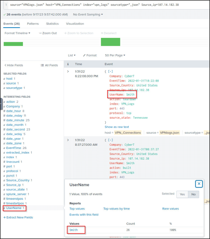
Task: Click the left side panel handle
Action: 1,104
